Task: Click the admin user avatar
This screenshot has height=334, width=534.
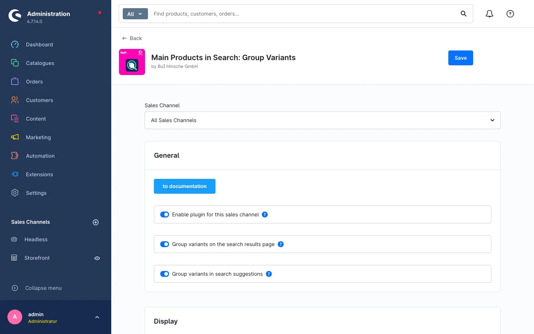Action: (x=15, y=317)
